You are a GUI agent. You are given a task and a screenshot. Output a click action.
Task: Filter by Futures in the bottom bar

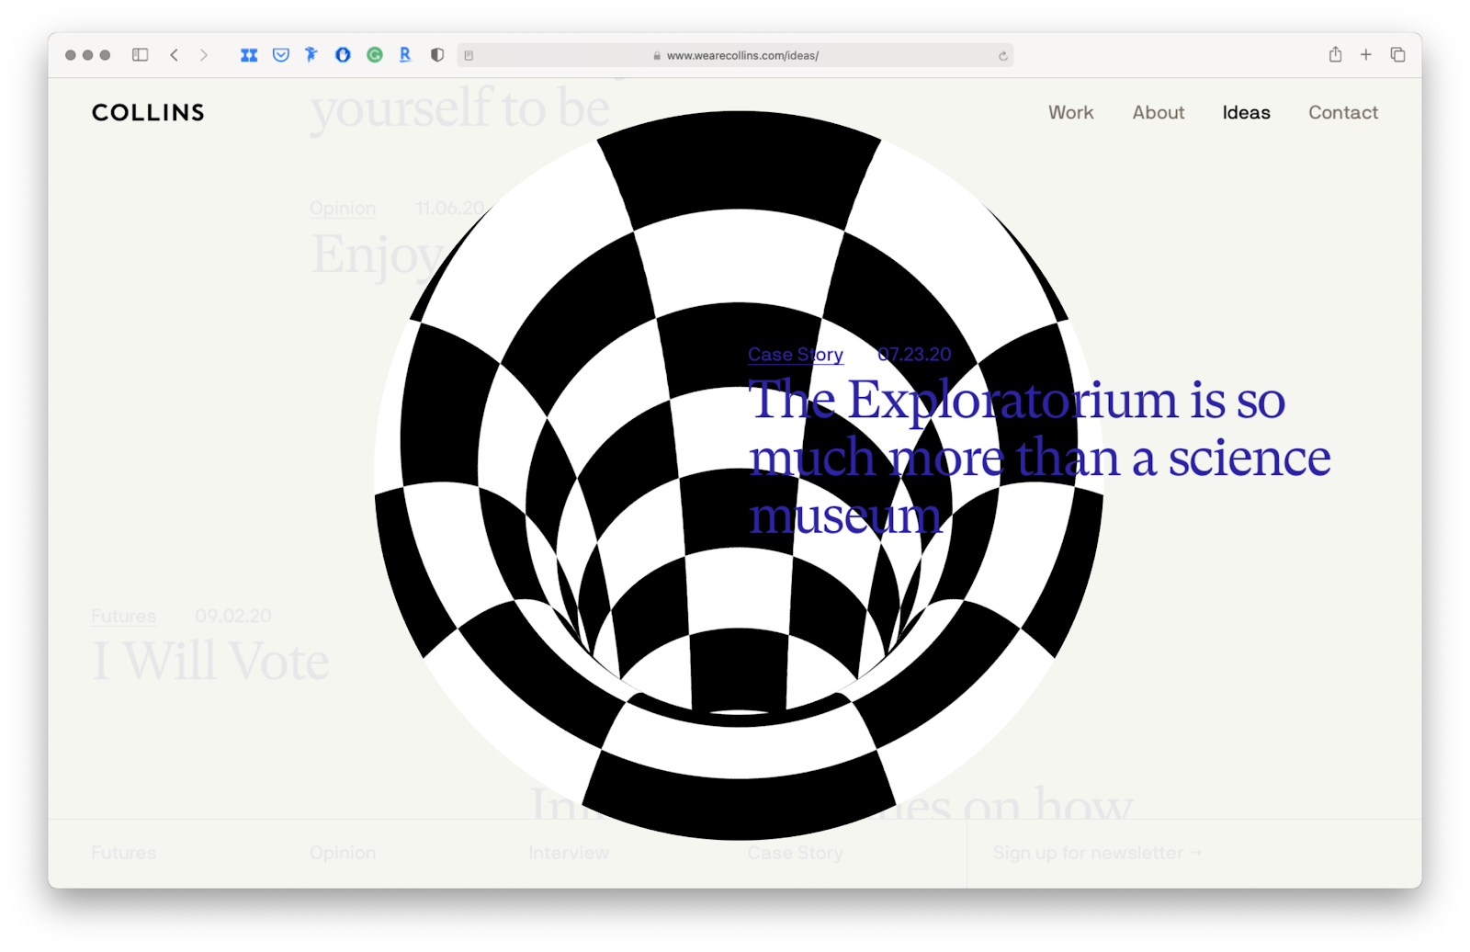pos(124,853)
